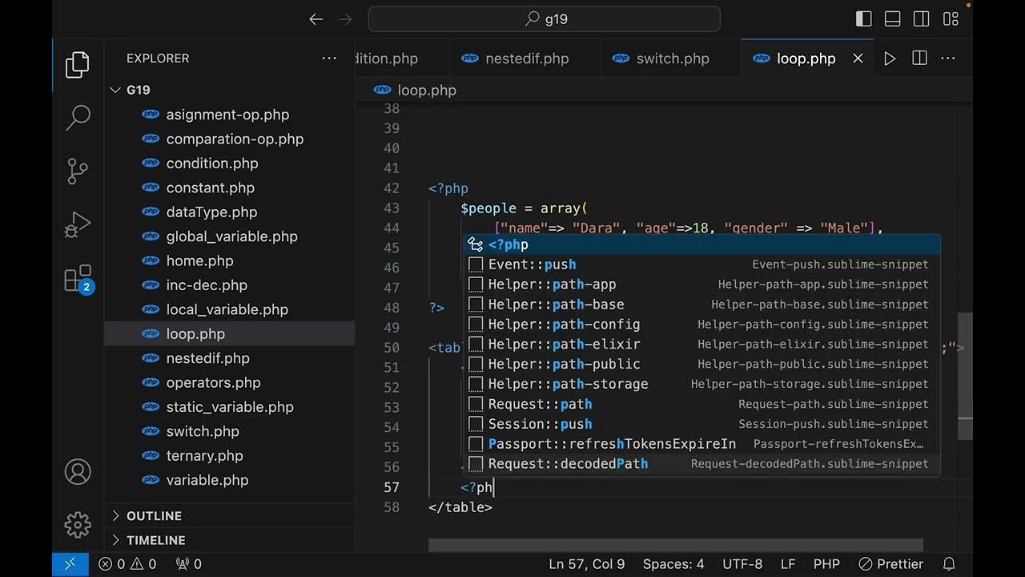This screenshot has width=1025, height=577.
Task: Click the Prettier status bar button
Action: [890, 564]
